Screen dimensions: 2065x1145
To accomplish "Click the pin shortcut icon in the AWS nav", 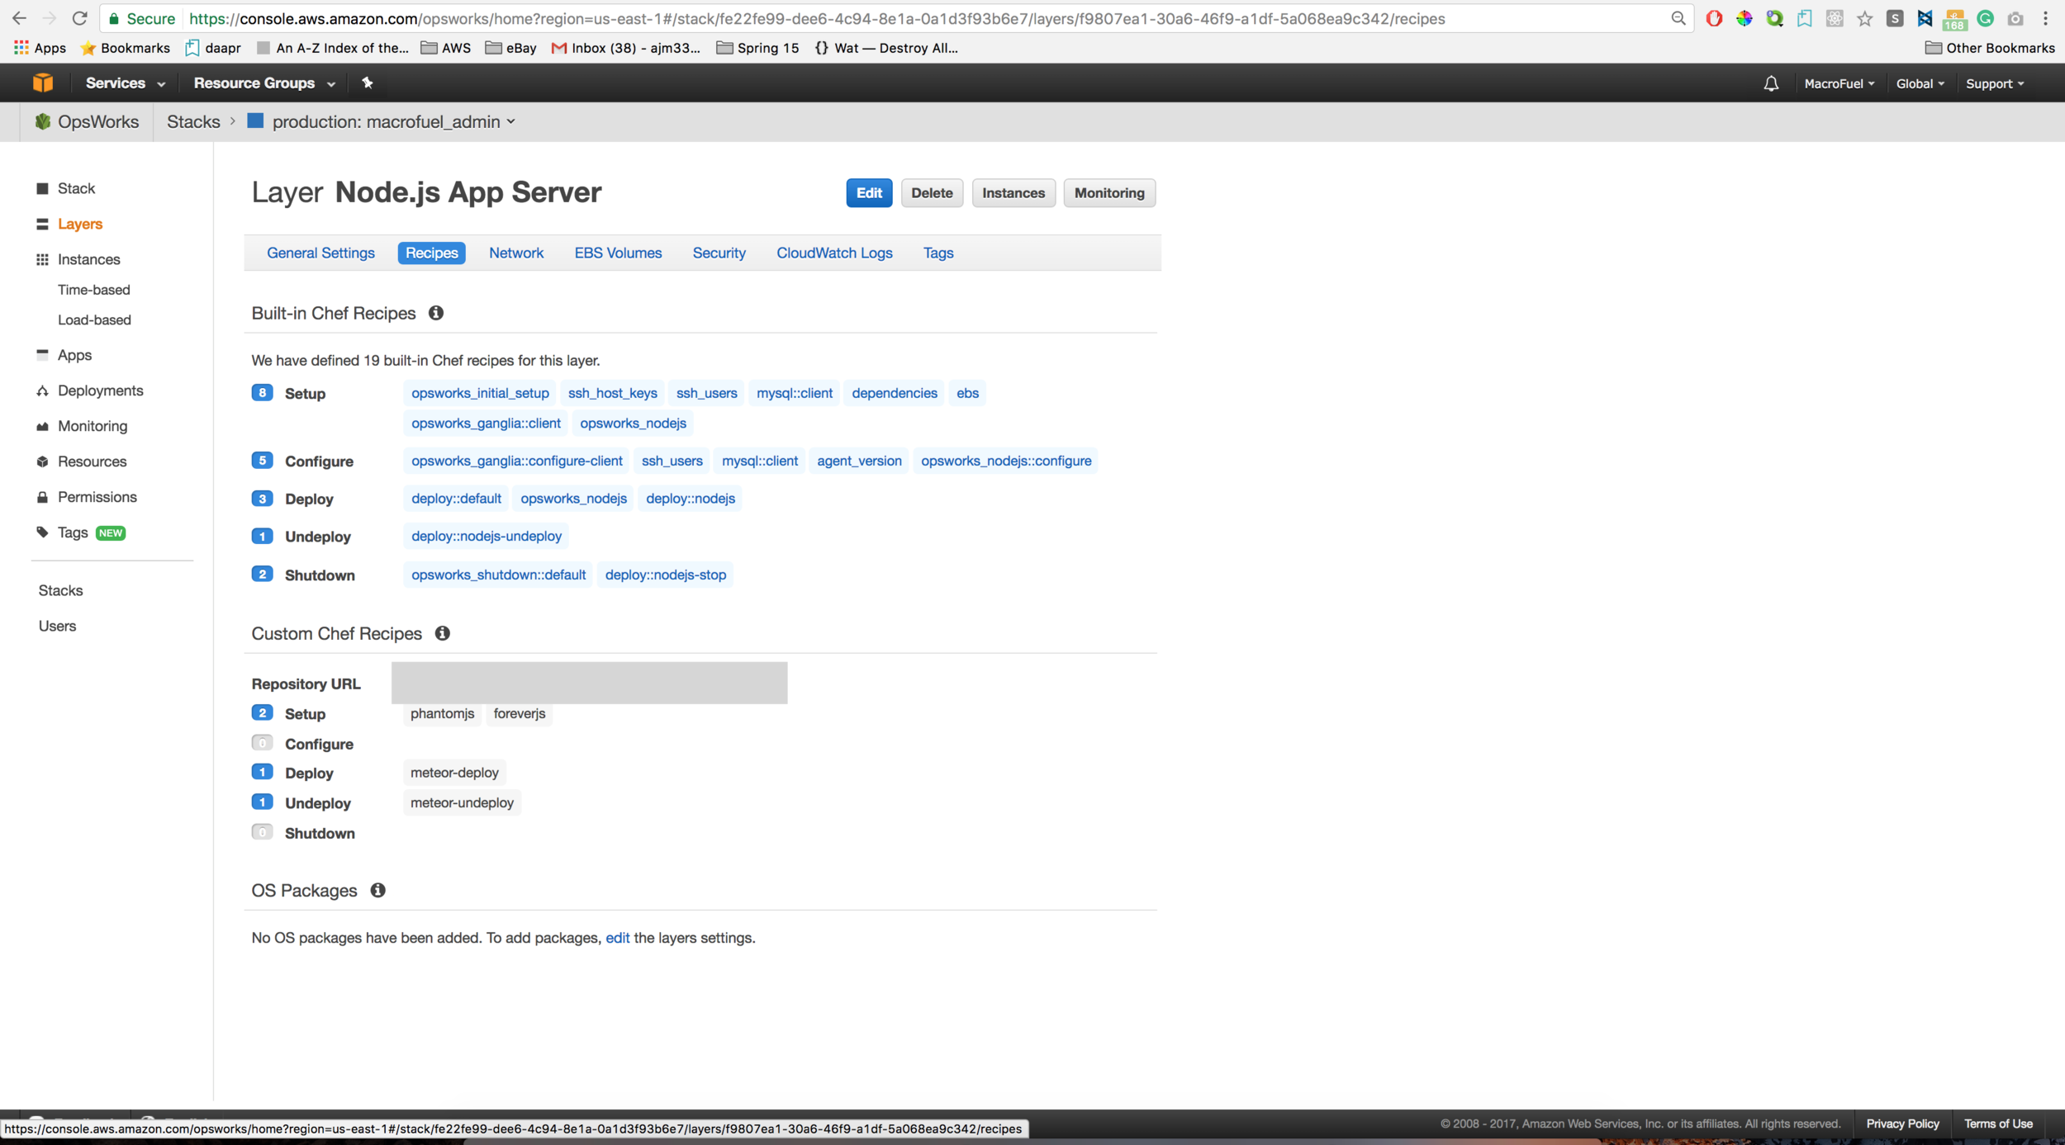I will pos(368,83).
